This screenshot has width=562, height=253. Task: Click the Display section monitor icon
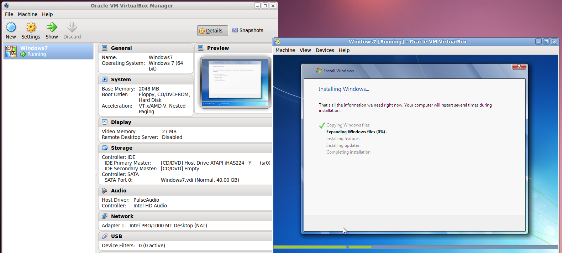click(x=105, y=122)
